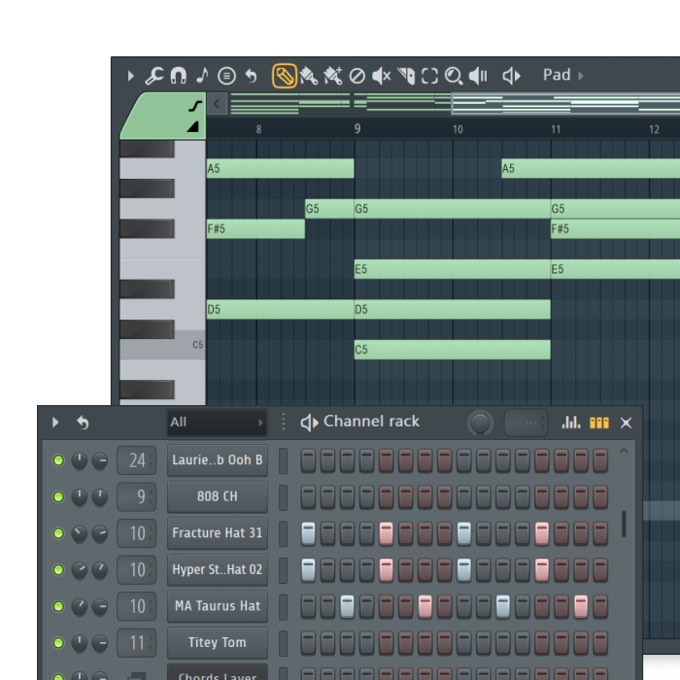Image resolution: width=680 pixels, height=680 pixels.
Task: Select the 808 CH channel selector strip
Action: coord(283,497)
